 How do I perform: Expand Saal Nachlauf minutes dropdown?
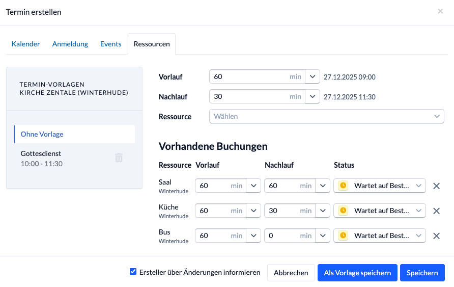tap(323, 186)
